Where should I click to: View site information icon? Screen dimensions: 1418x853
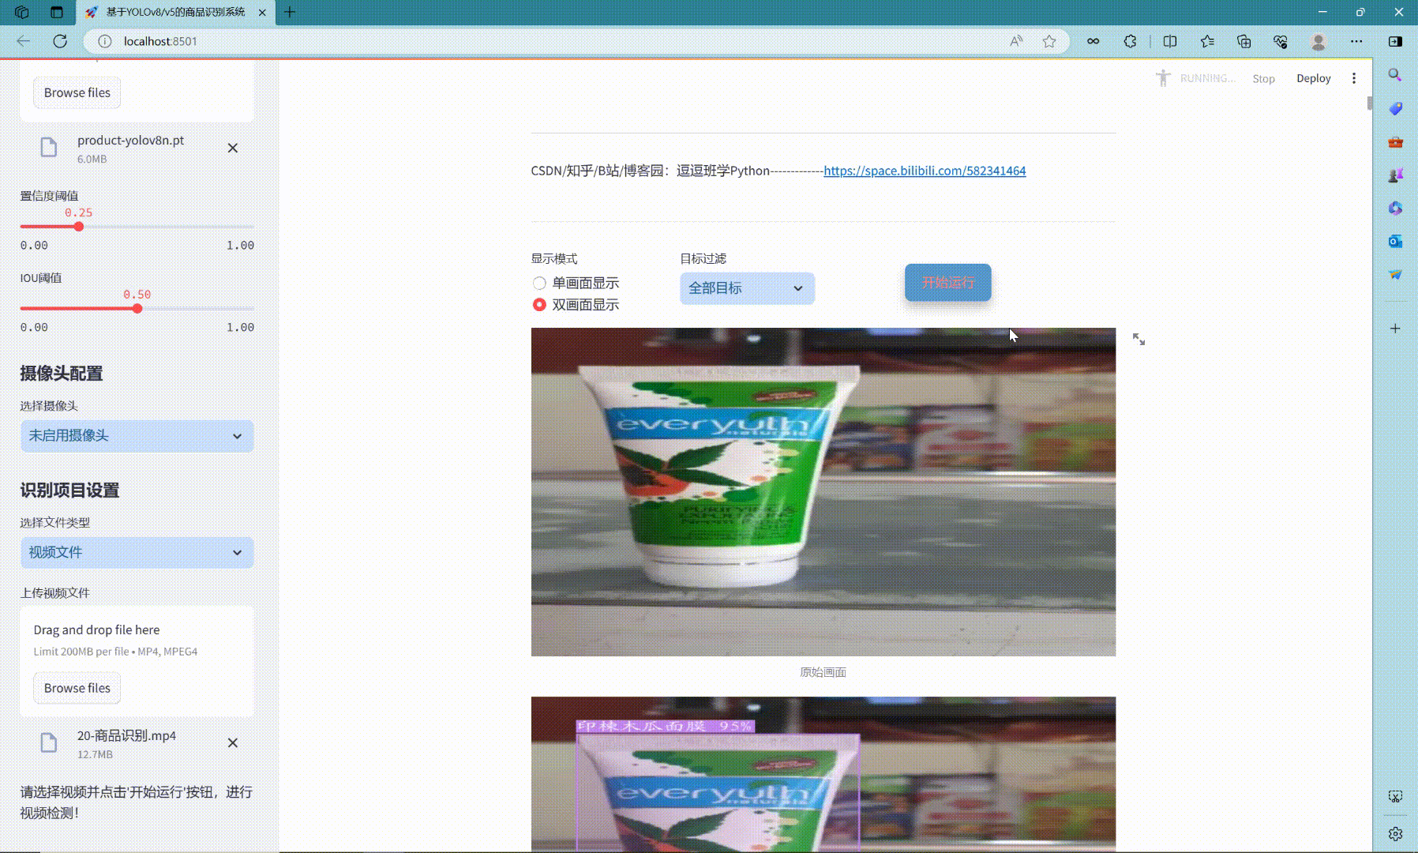pyautogui.click(x=104, y=41)
